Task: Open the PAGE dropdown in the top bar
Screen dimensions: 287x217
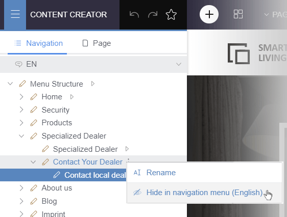Action: pyautogui.click(x=275, y=15)
